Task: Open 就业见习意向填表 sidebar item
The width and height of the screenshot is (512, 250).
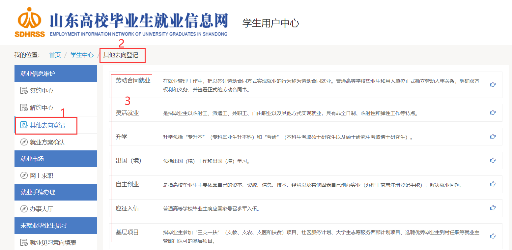Action: 53,243
